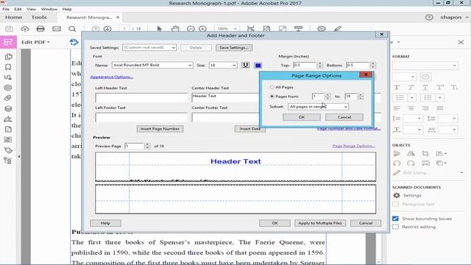This screenshot has width=471, height=265.
Task: Switch to the Home tab
Action: [14, 18]
